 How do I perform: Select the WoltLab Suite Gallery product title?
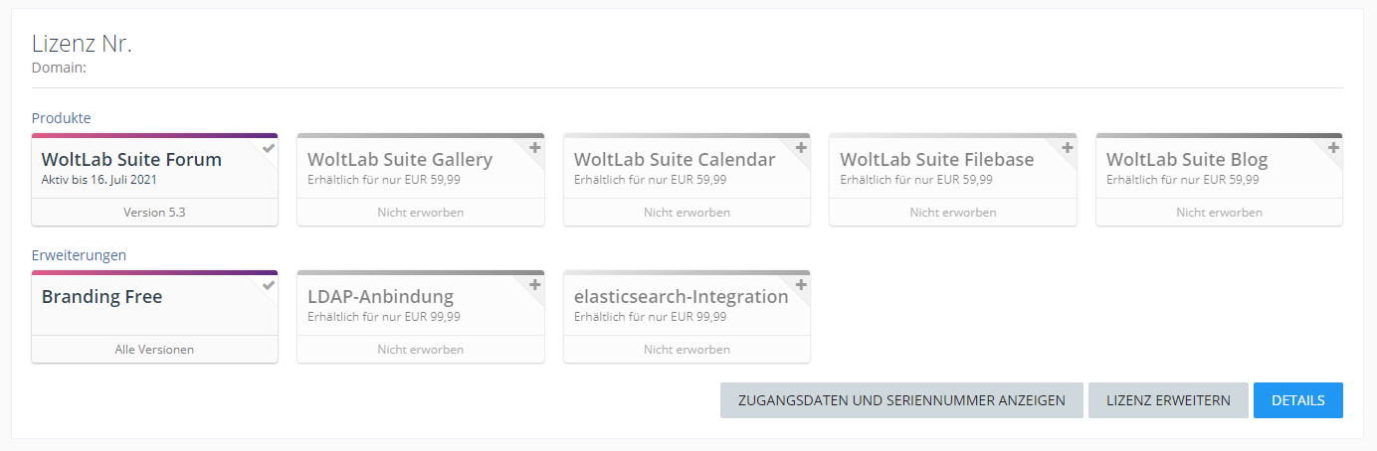400,160
